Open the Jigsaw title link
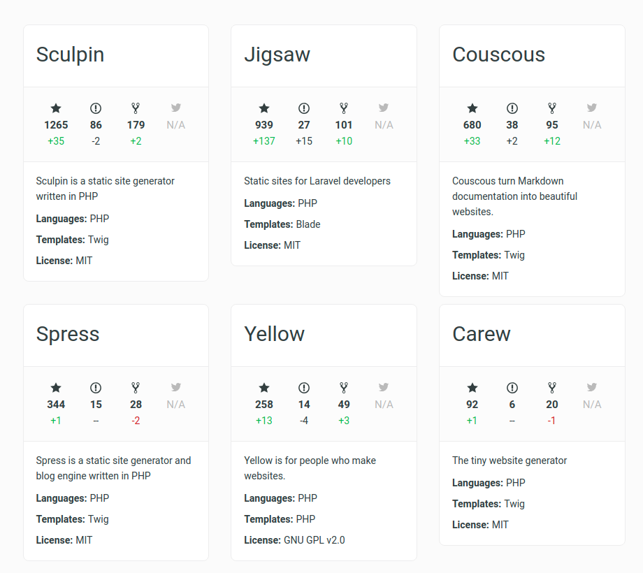The width and height of the screenshot is (643, 573). (x=277, y=55)
